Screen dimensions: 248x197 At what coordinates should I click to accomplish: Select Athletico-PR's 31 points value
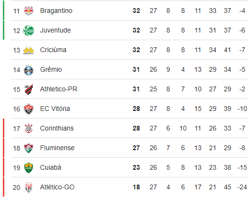(x=136, y=89)
